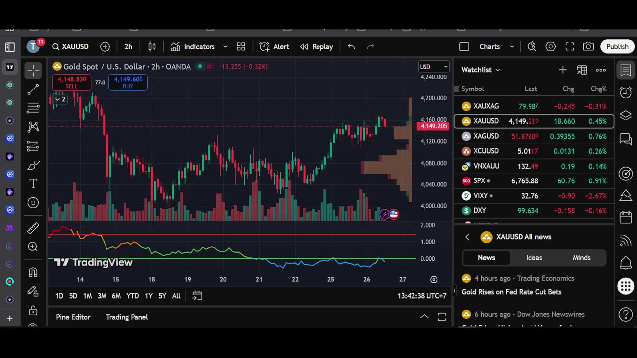Image resolution: width=637 pixels, height=358 pixels.
Task: Undo the last chart action
Action: click(352, 47)
